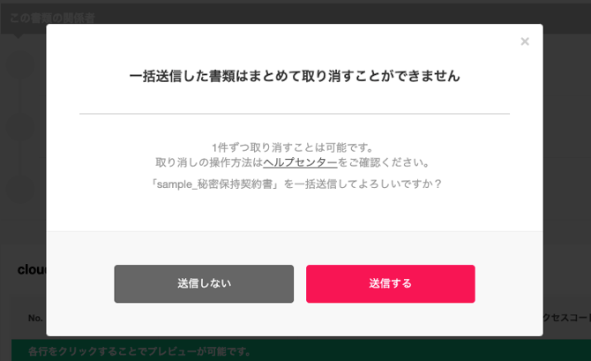591x361 pixels.
Task: Close the dialog with the X icon
Action: 525,41
